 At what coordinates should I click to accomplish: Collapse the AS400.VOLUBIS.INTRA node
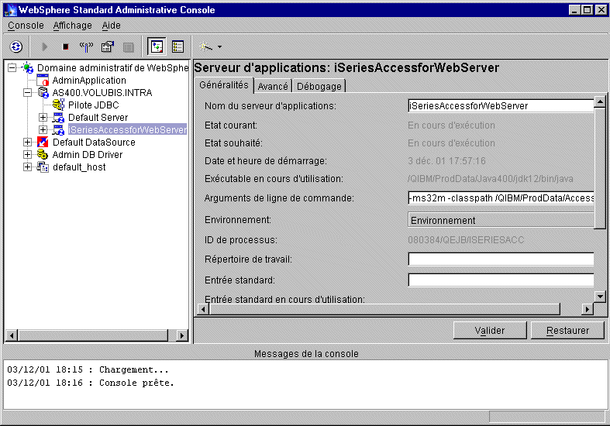[27, 92]
